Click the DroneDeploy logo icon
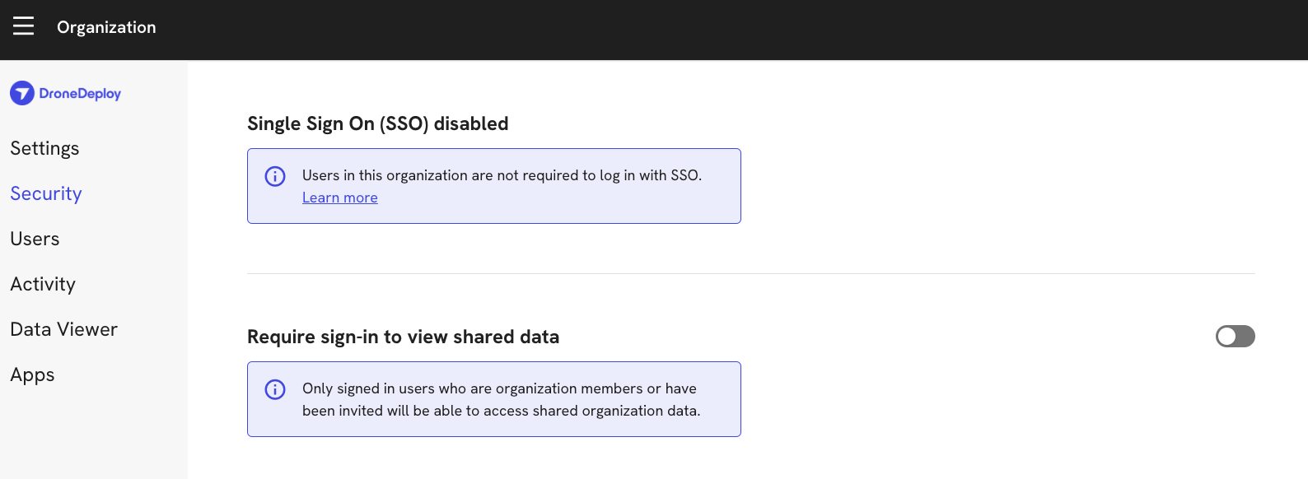 [22, 93]
